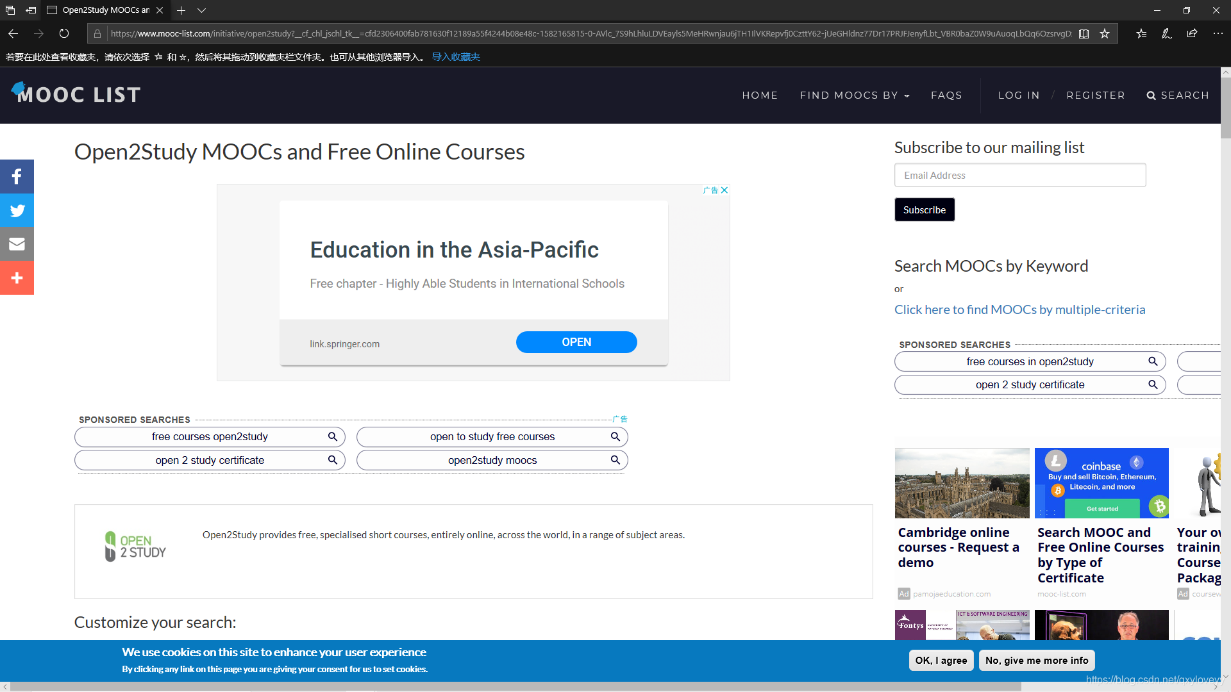Click the import favorites link
The width and height of the screenshot is (1231, 692).
click(x=456, y=57)
